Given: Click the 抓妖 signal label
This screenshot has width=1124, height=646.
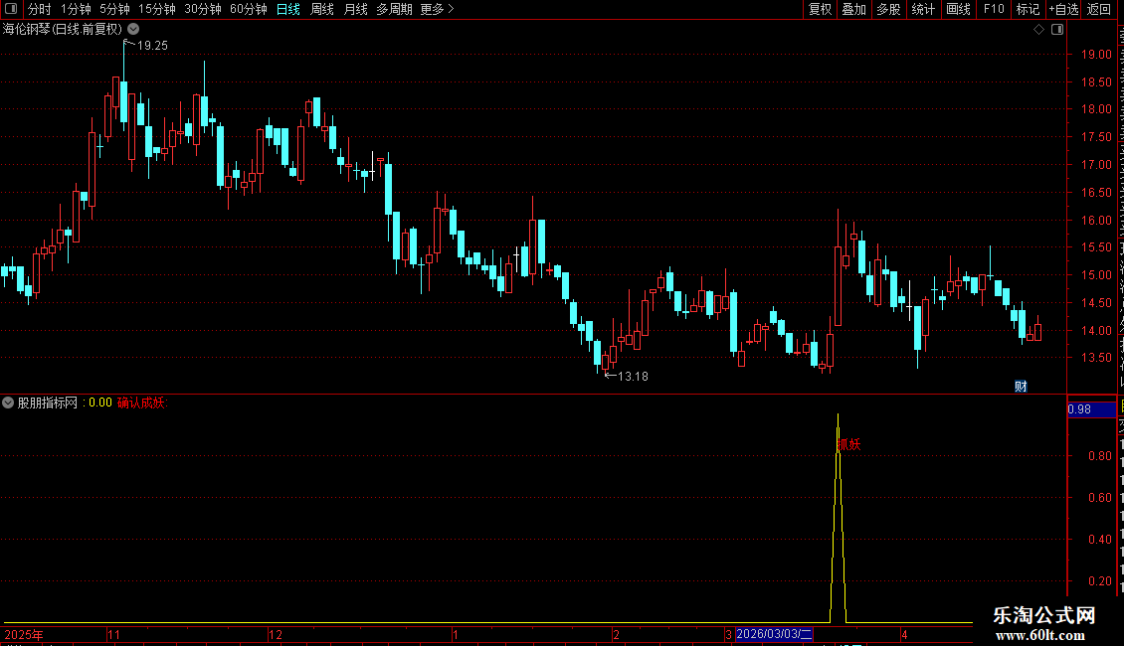Looking at the screenshot, I should pyautogui.click(x=849, y=444).
